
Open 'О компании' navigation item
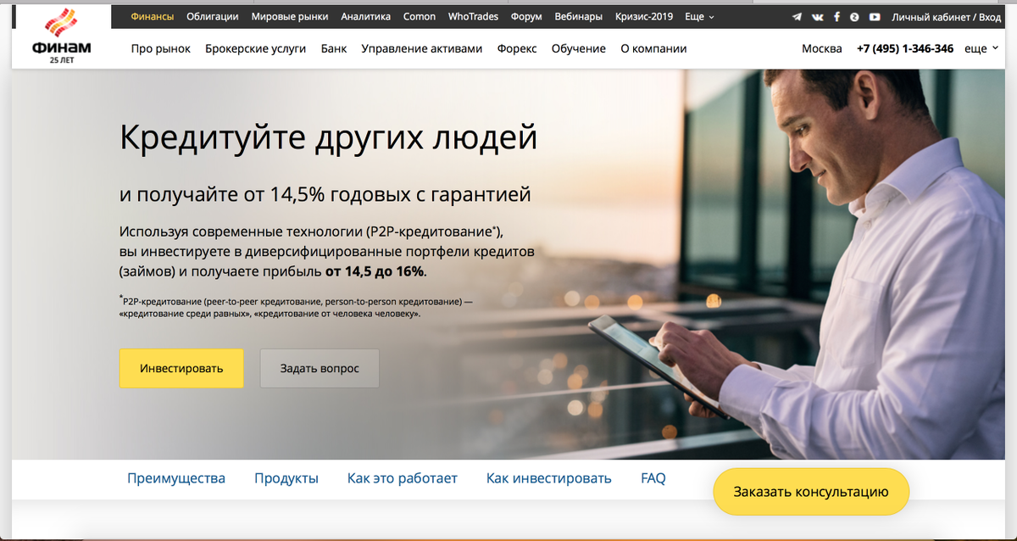653,48
